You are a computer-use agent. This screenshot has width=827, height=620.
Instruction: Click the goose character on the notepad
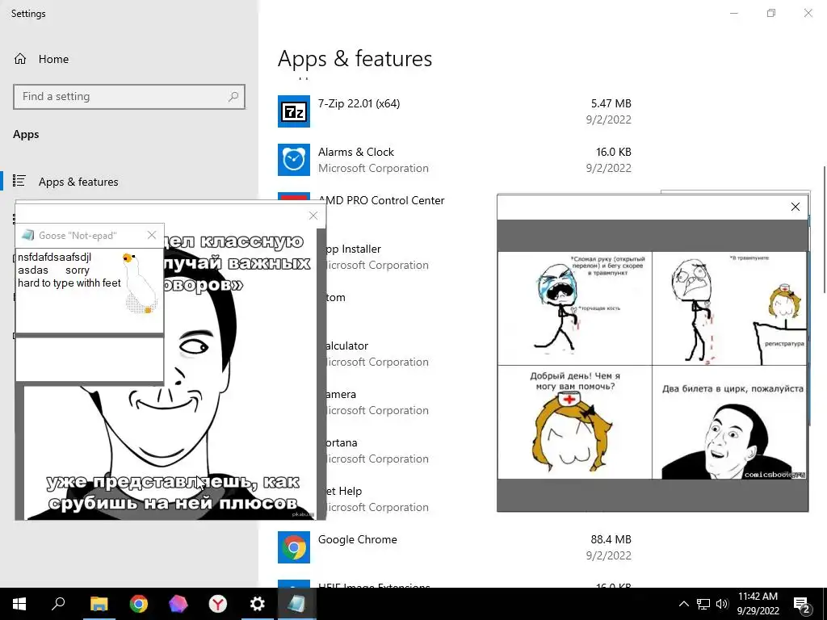141,283
